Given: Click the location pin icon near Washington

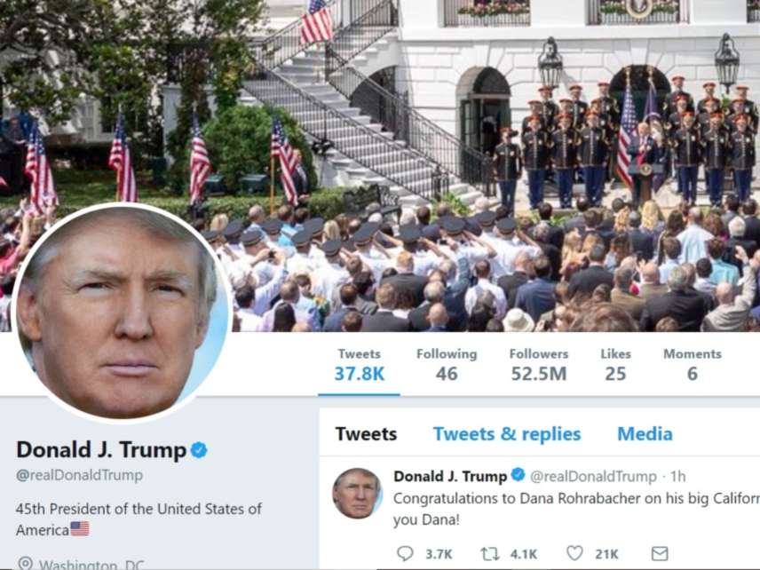Looking at the screenshot, I should coord(25,563).
